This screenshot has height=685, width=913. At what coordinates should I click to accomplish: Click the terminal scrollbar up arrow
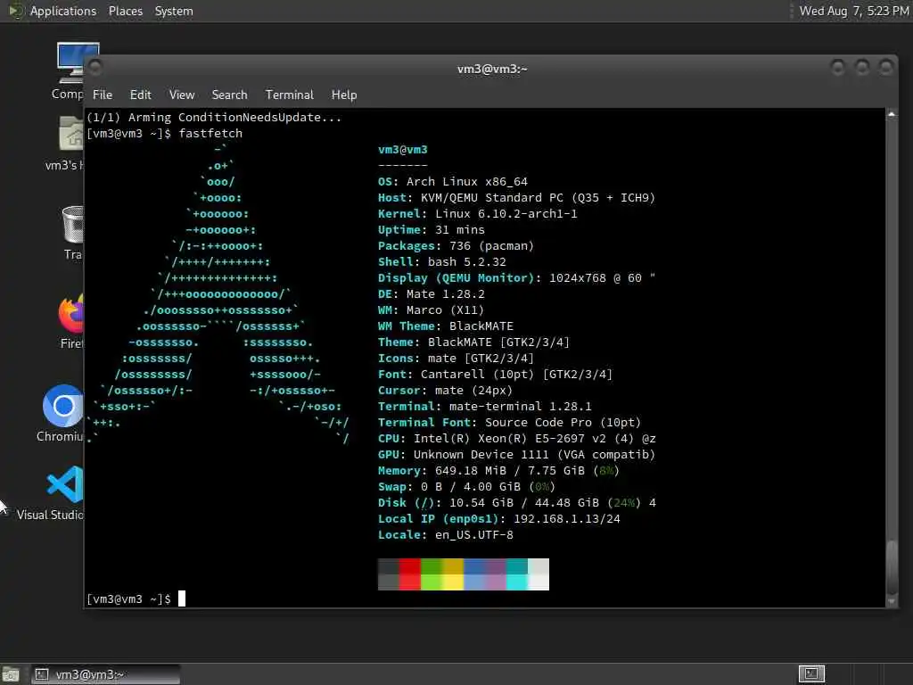pyautogui.click(x=892, y=115)
